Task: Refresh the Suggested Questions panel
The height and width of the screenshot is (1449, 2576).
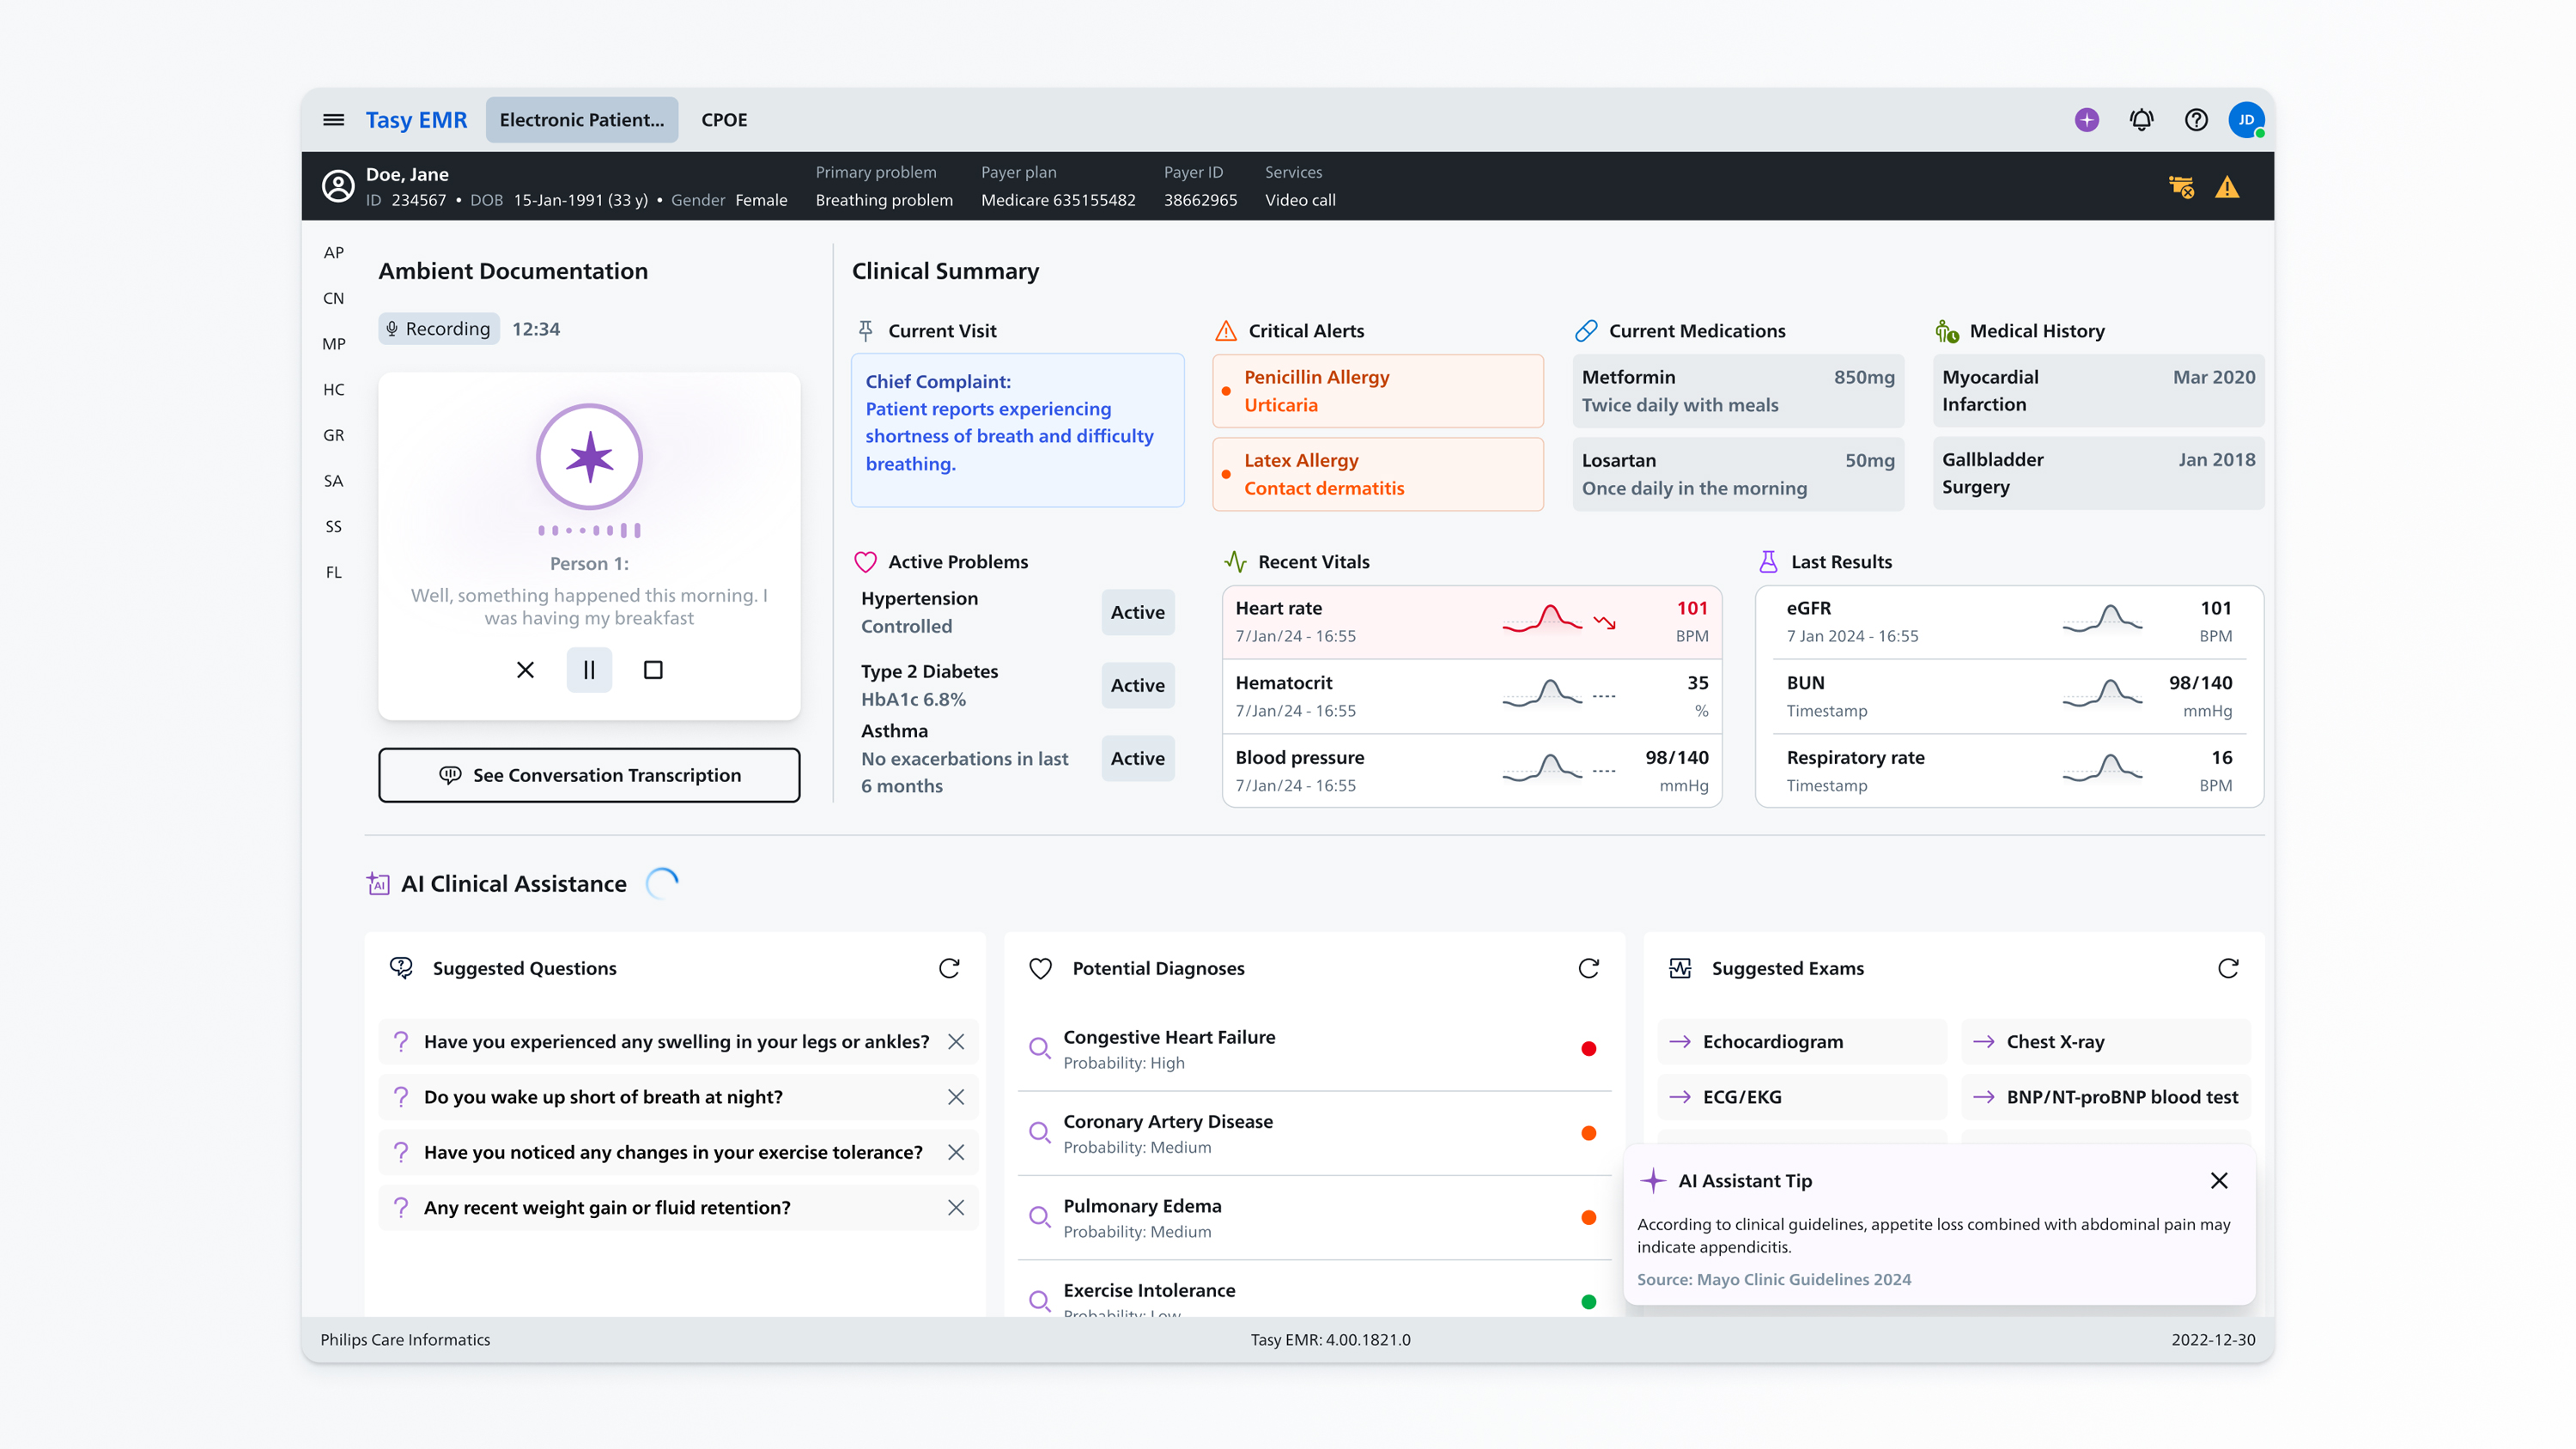Action: [950, 967]
